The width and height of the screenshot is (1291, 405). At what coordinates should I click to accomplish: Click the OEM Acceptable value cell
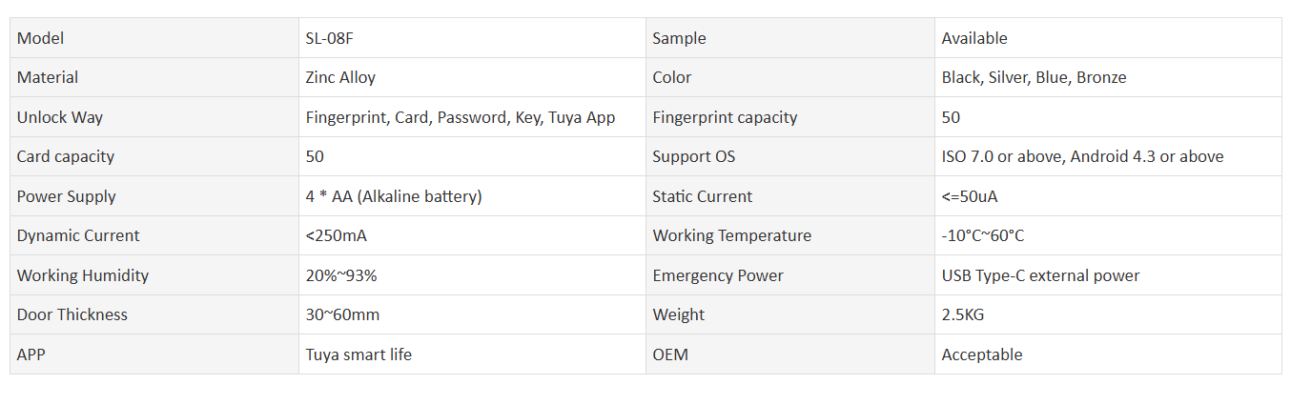coord(1108,354)
